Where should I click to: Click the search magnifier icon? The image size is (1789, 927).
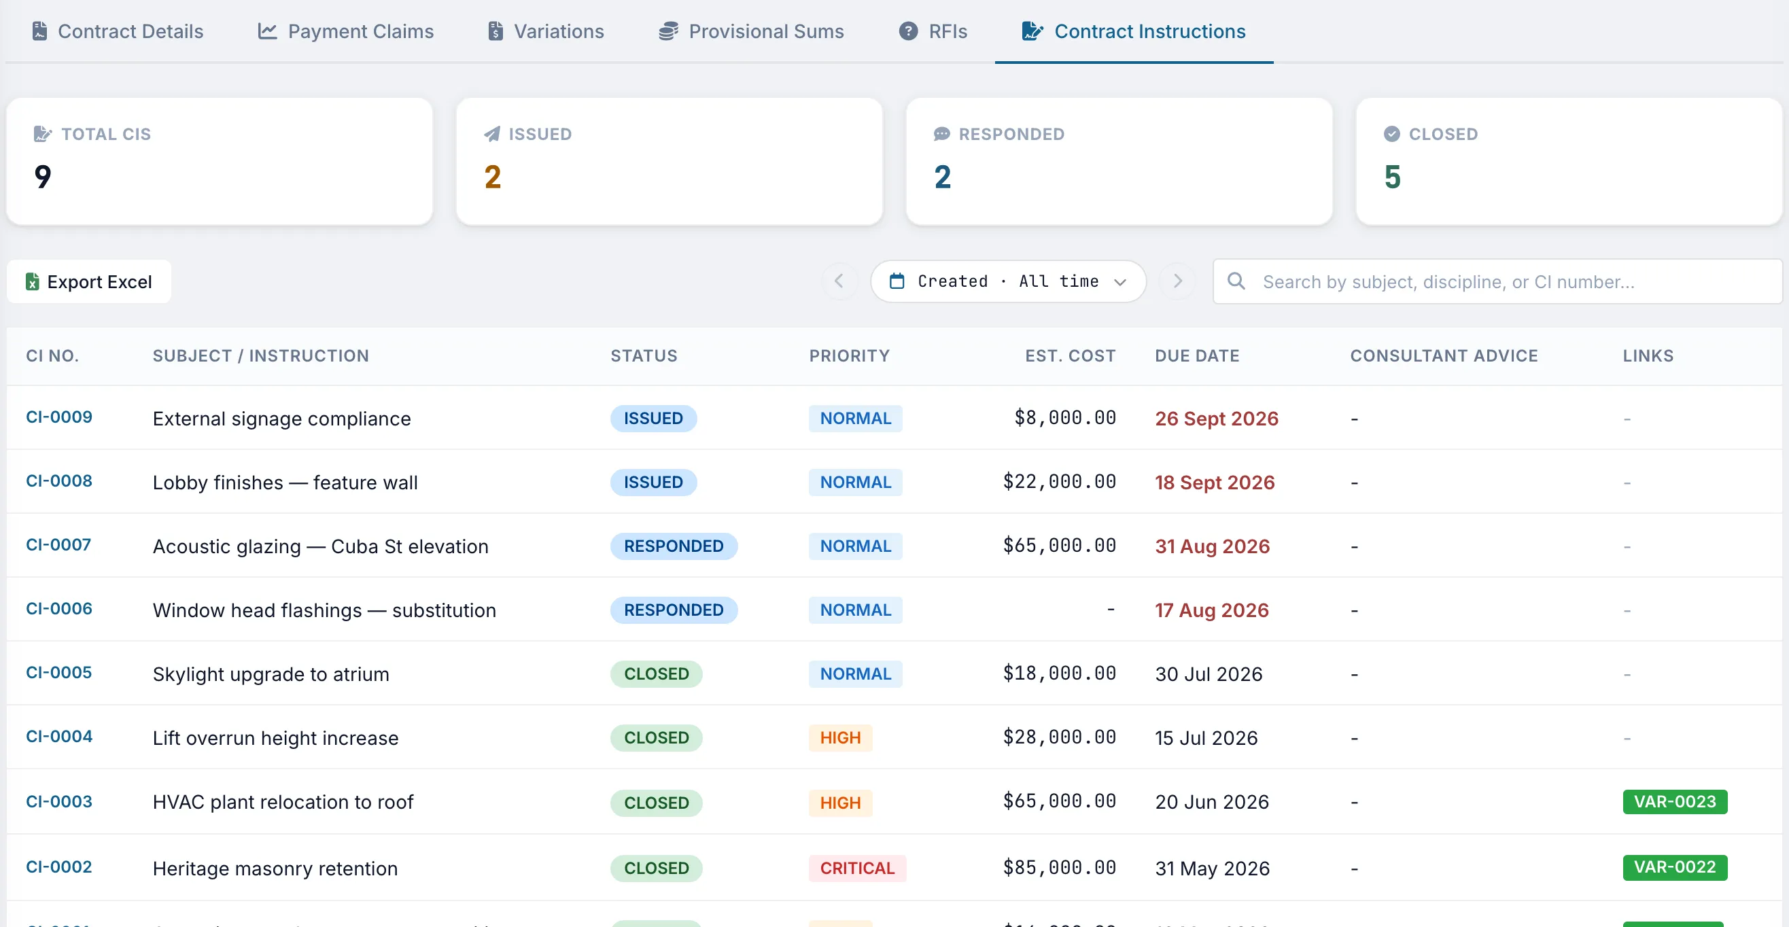point(1236,281)
